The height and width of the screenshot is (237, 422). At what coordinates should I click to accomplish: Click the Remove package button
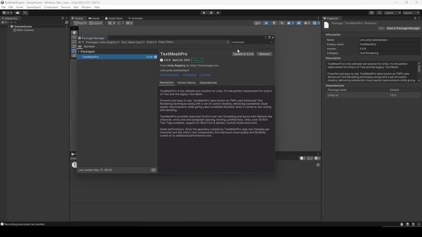(264, 54)
